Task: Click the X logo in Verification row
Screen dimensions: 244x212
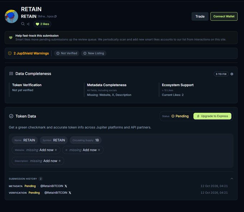Action: [70, 193]
